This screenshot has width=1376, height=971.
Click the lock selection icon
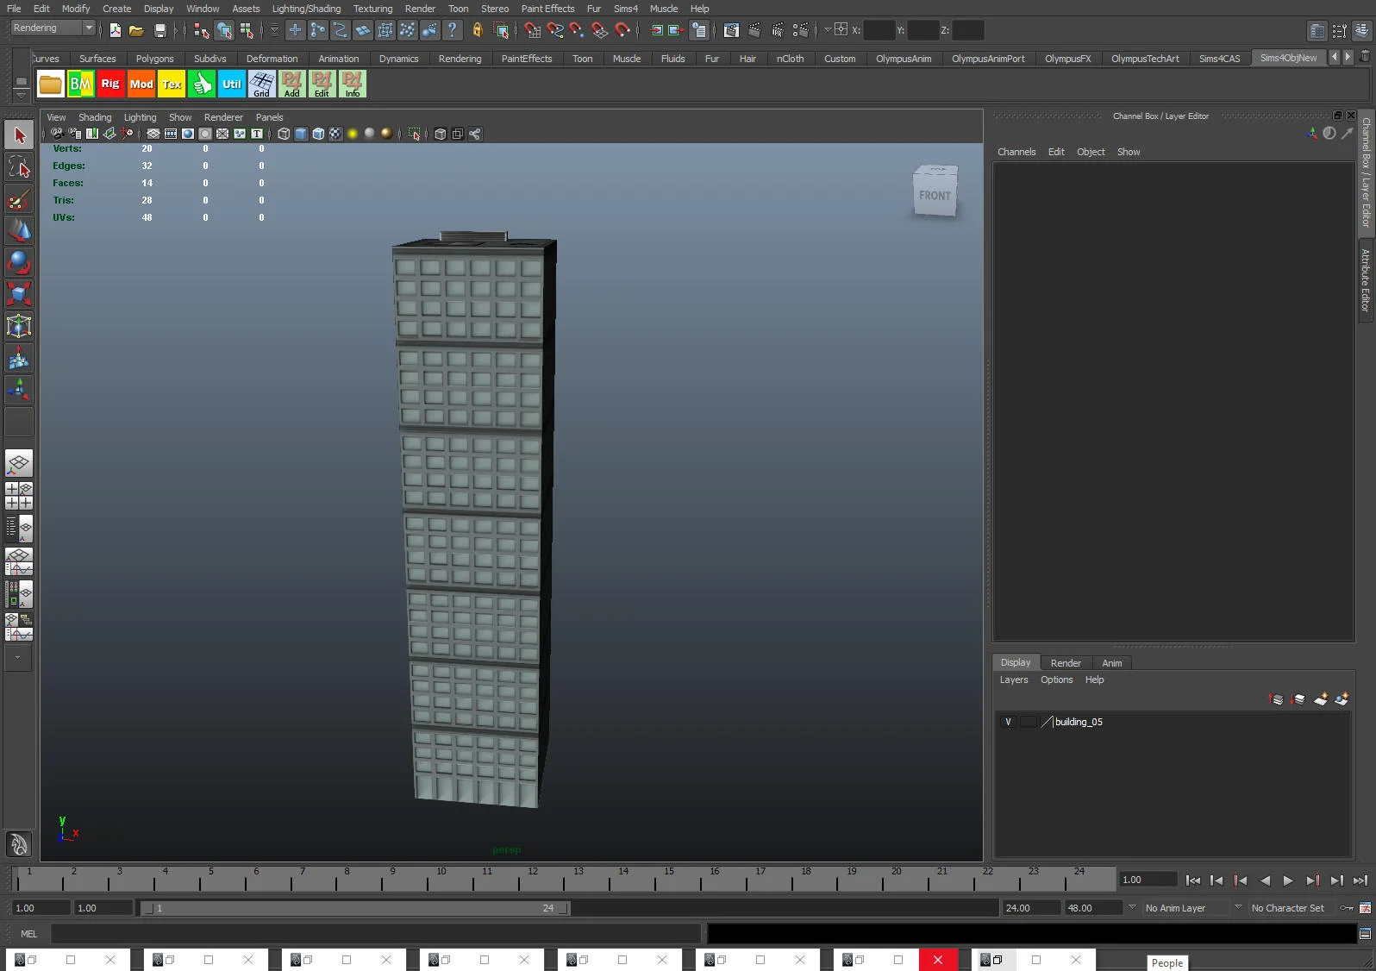coord(478,30)
